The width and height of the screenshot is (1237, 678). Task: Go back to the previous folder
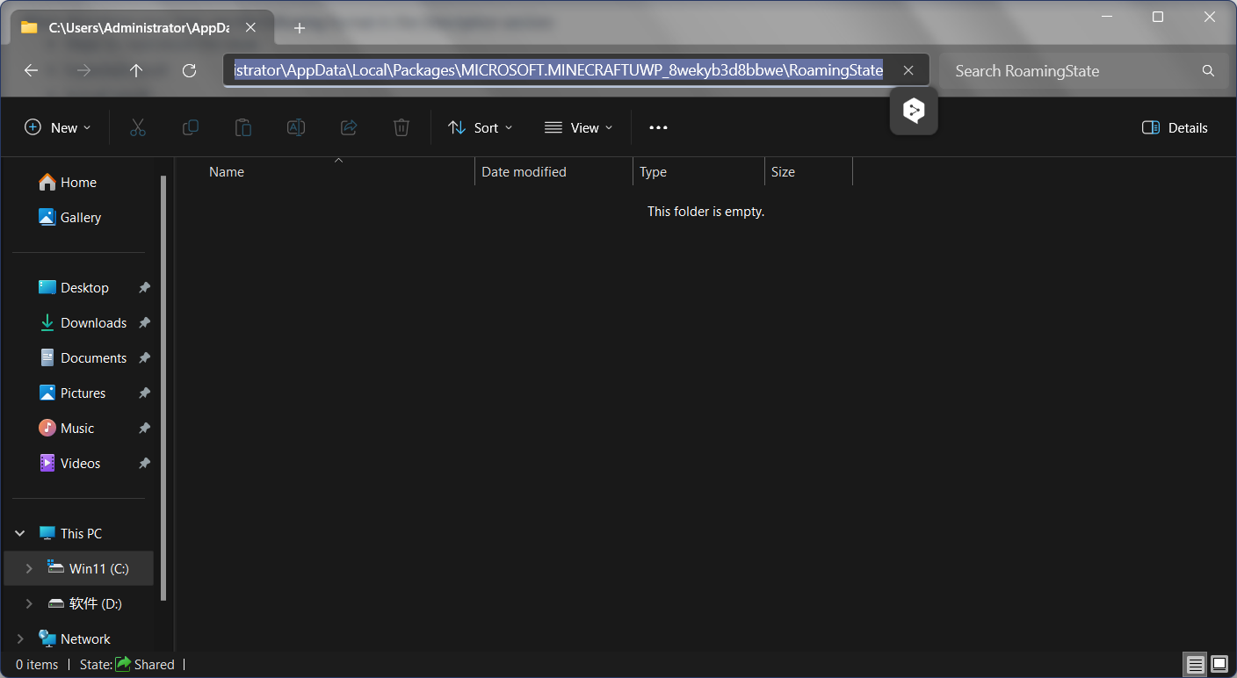coord(32,70)
